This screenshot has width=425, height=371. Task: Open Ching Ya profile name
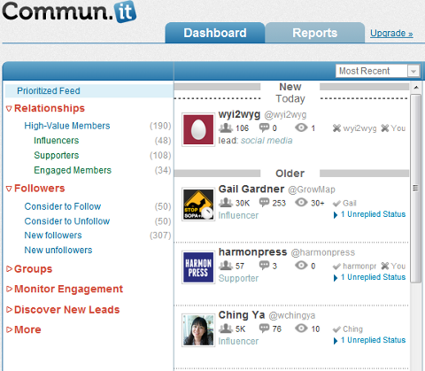pos(242,315)
